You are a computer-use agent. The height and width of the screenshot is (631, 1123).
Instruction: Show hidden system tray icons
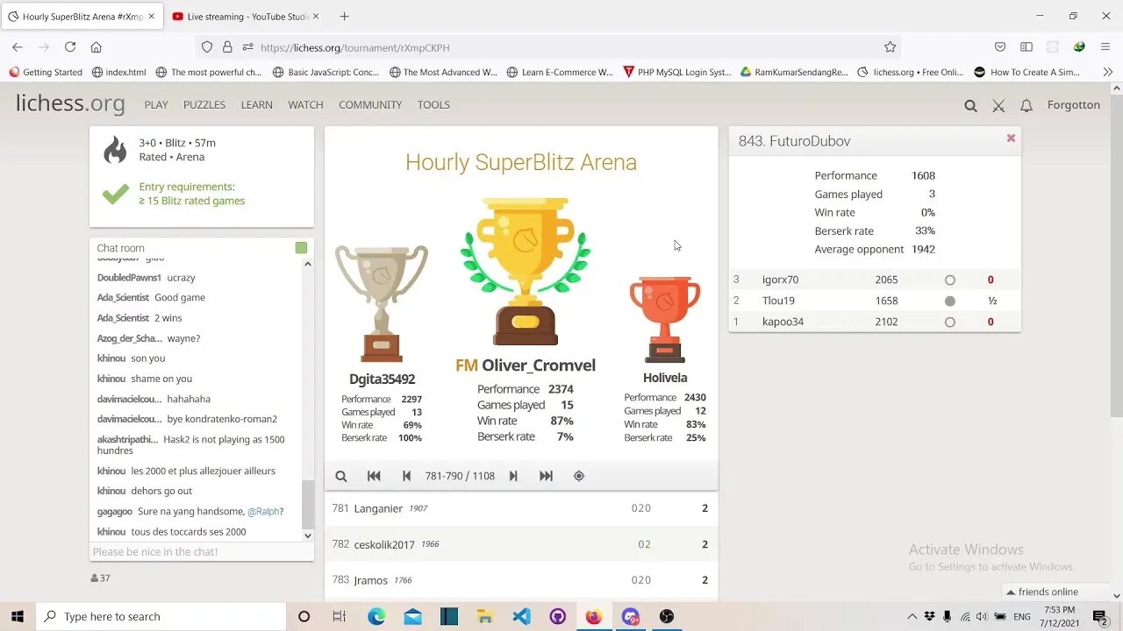(x=912, y=616)
